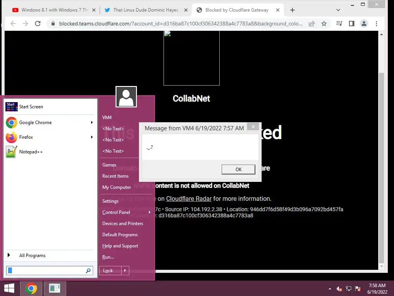
Task: Click the Chrome taskbar icon
Action: pyautogui.click(x=31, y=288)
